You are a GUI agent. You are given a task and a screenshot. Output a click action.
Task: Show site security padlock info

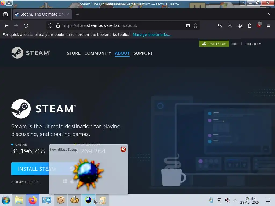tap(58, 25)
